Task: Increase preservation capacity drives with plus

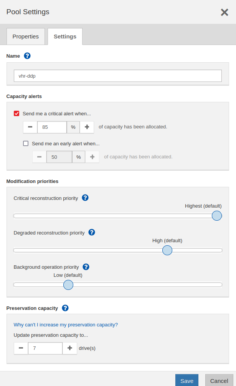Action: [70, 348]
